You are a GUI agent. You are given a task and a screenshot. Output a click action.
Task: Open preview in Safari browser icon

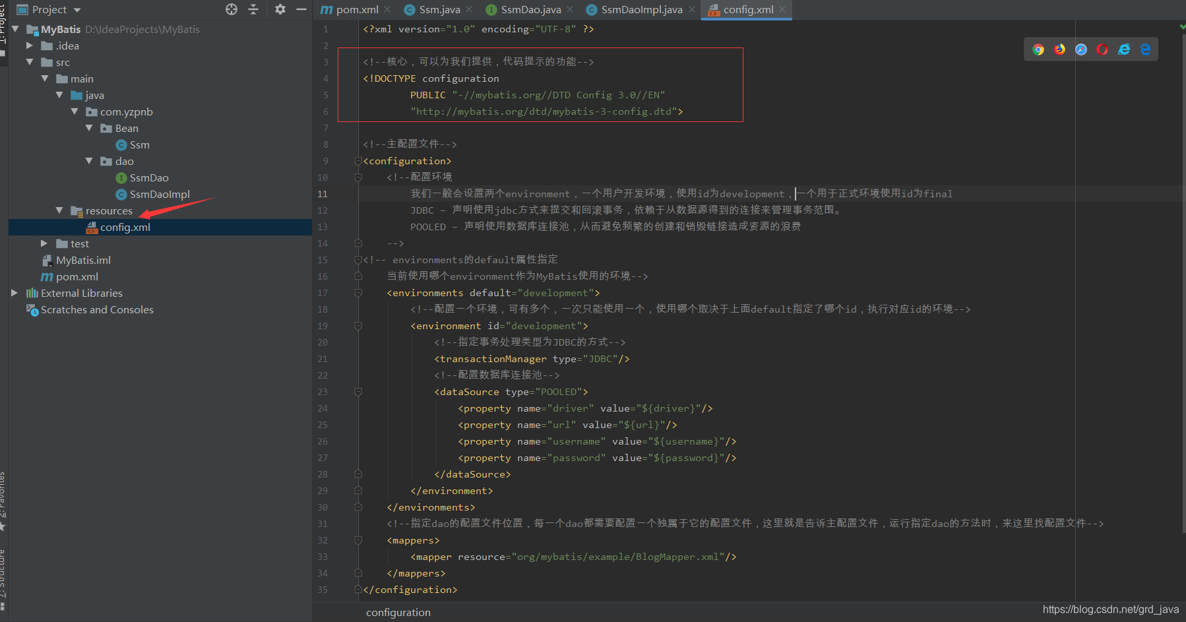[1081, 49]
